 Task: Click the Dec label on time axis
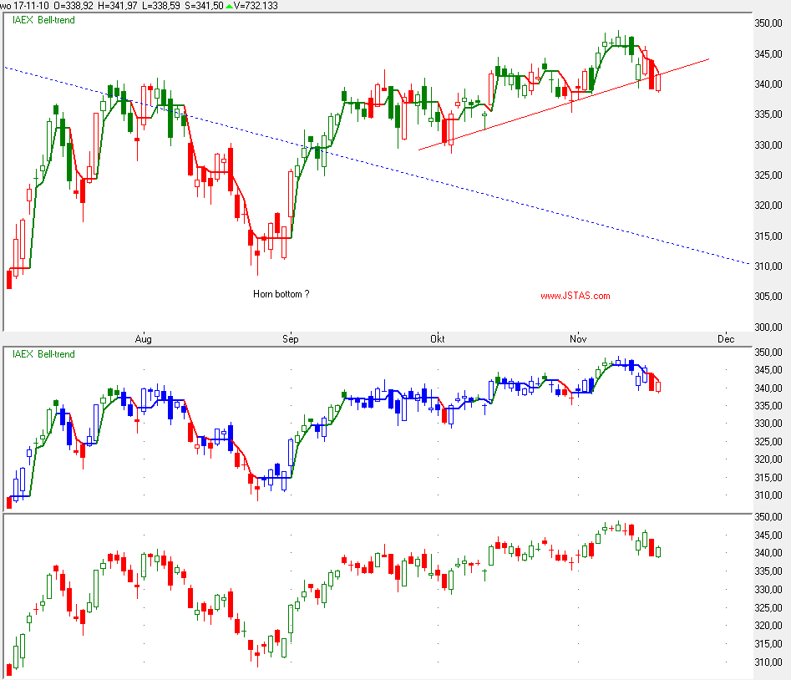click(725, 339)
